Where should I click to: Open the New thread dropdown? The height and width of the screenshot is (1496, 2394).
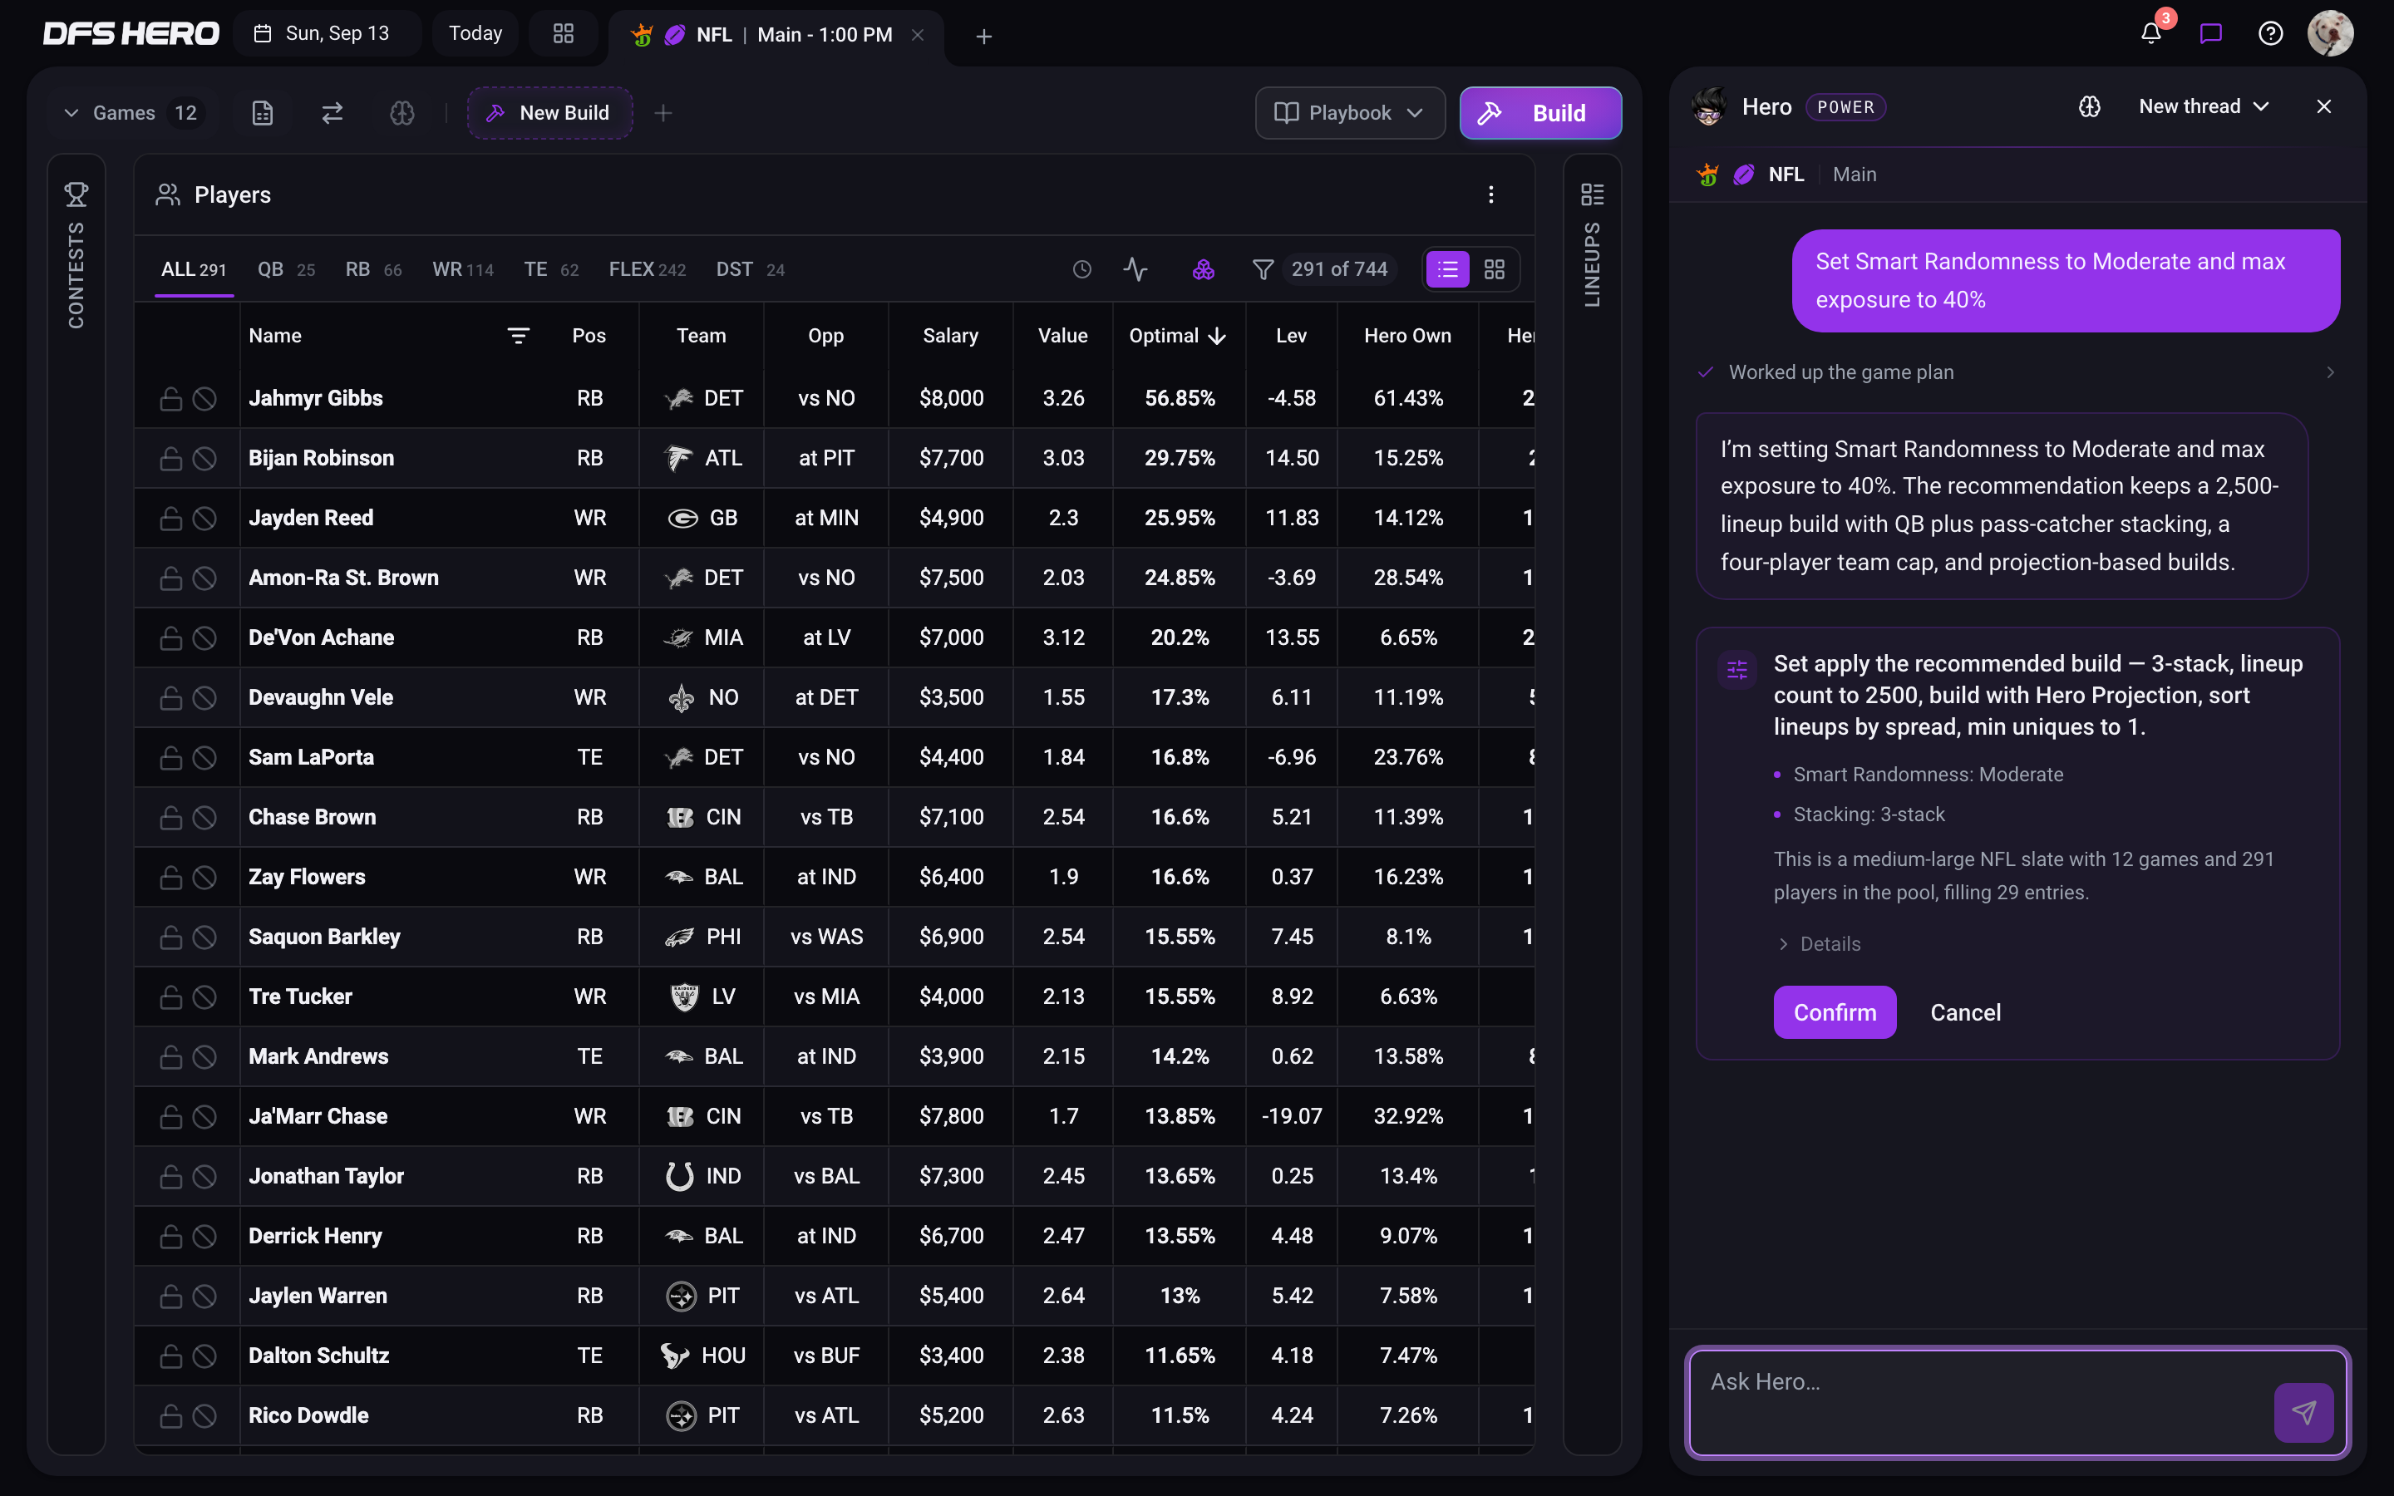[2203, 107]
